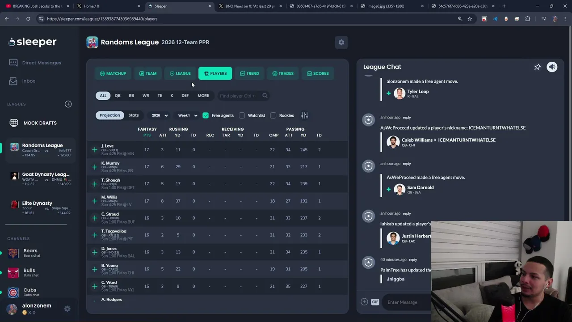Filter players by WR position
The height and width of the screenshot is (322, 572).
146,96
